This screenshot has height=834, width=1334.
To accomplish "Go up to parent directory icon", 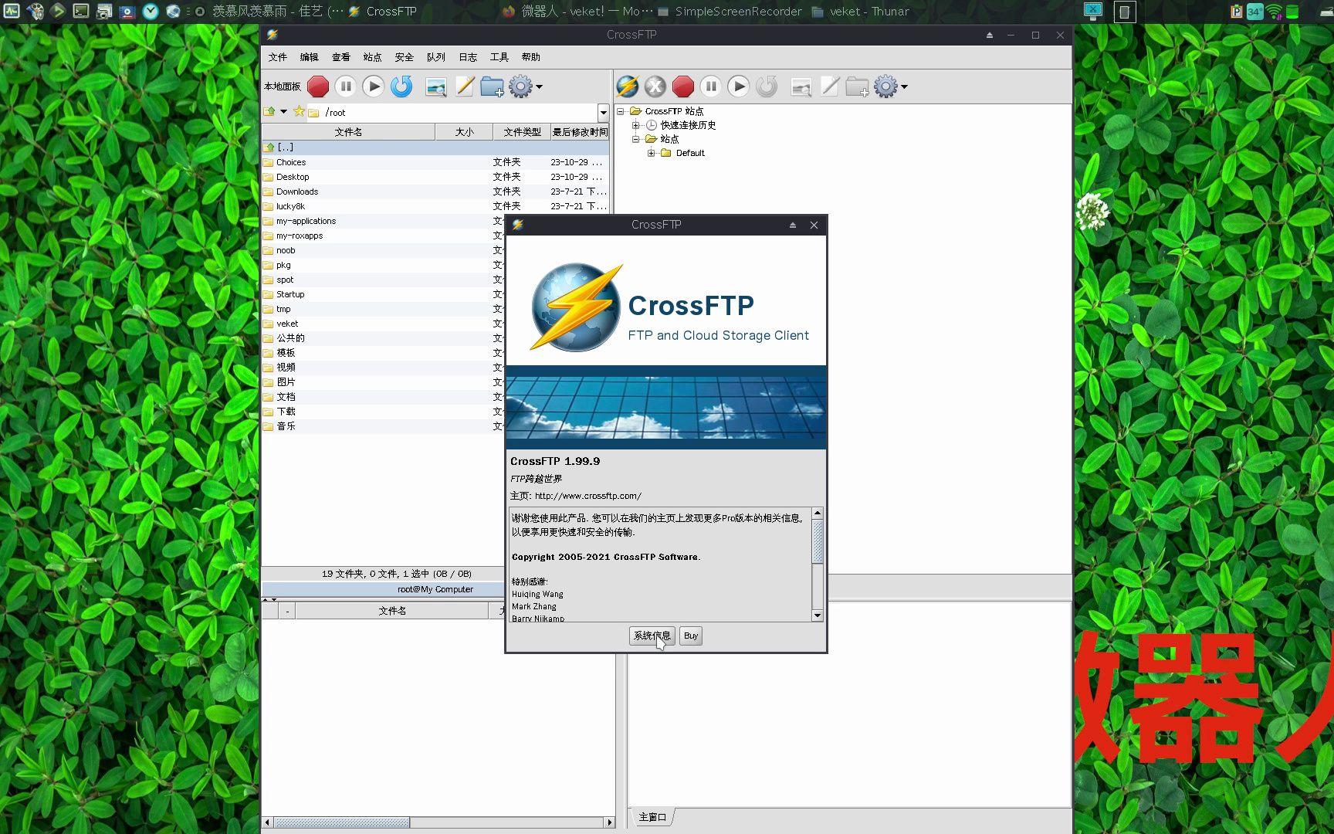I will [269, 112].
